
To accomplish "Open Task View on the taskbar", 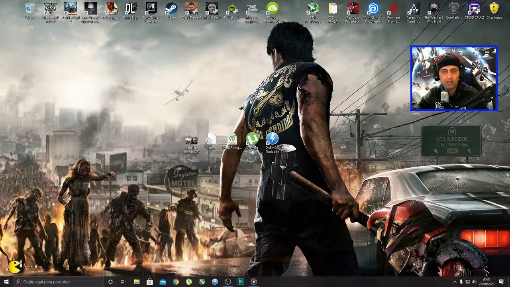I will (x=123, y=282).
